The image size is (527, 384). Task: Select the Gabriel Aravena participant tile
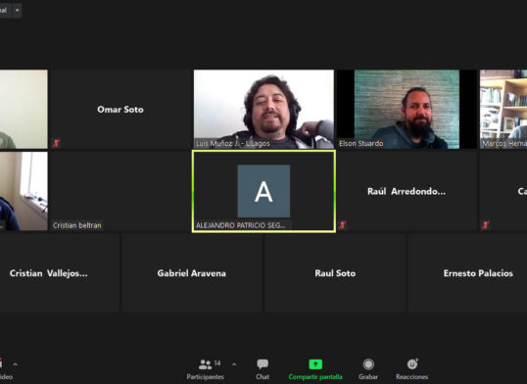[x=192, y=273]
